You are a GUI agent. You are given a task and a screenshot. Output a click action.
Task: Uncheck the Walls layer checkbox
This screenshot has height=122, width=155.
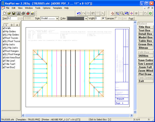(x=4, y=28)
